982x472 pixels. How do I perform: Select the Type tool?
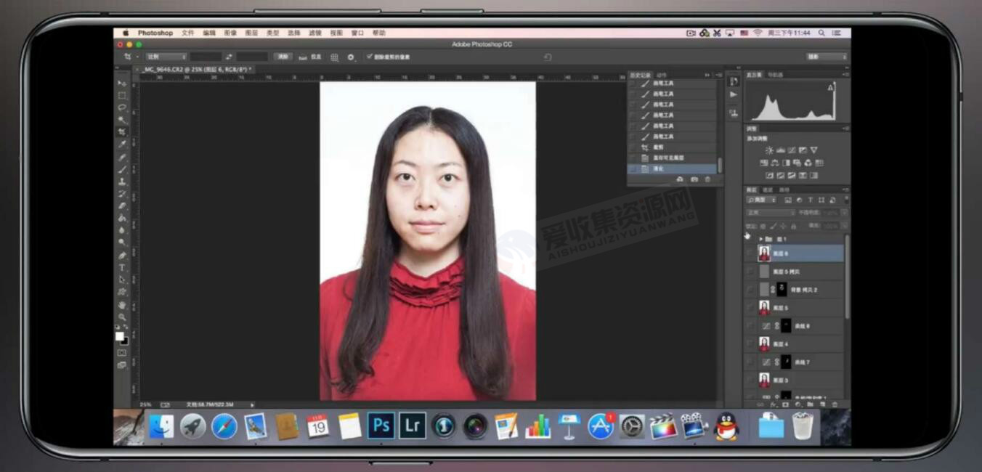tap(123, 267)
